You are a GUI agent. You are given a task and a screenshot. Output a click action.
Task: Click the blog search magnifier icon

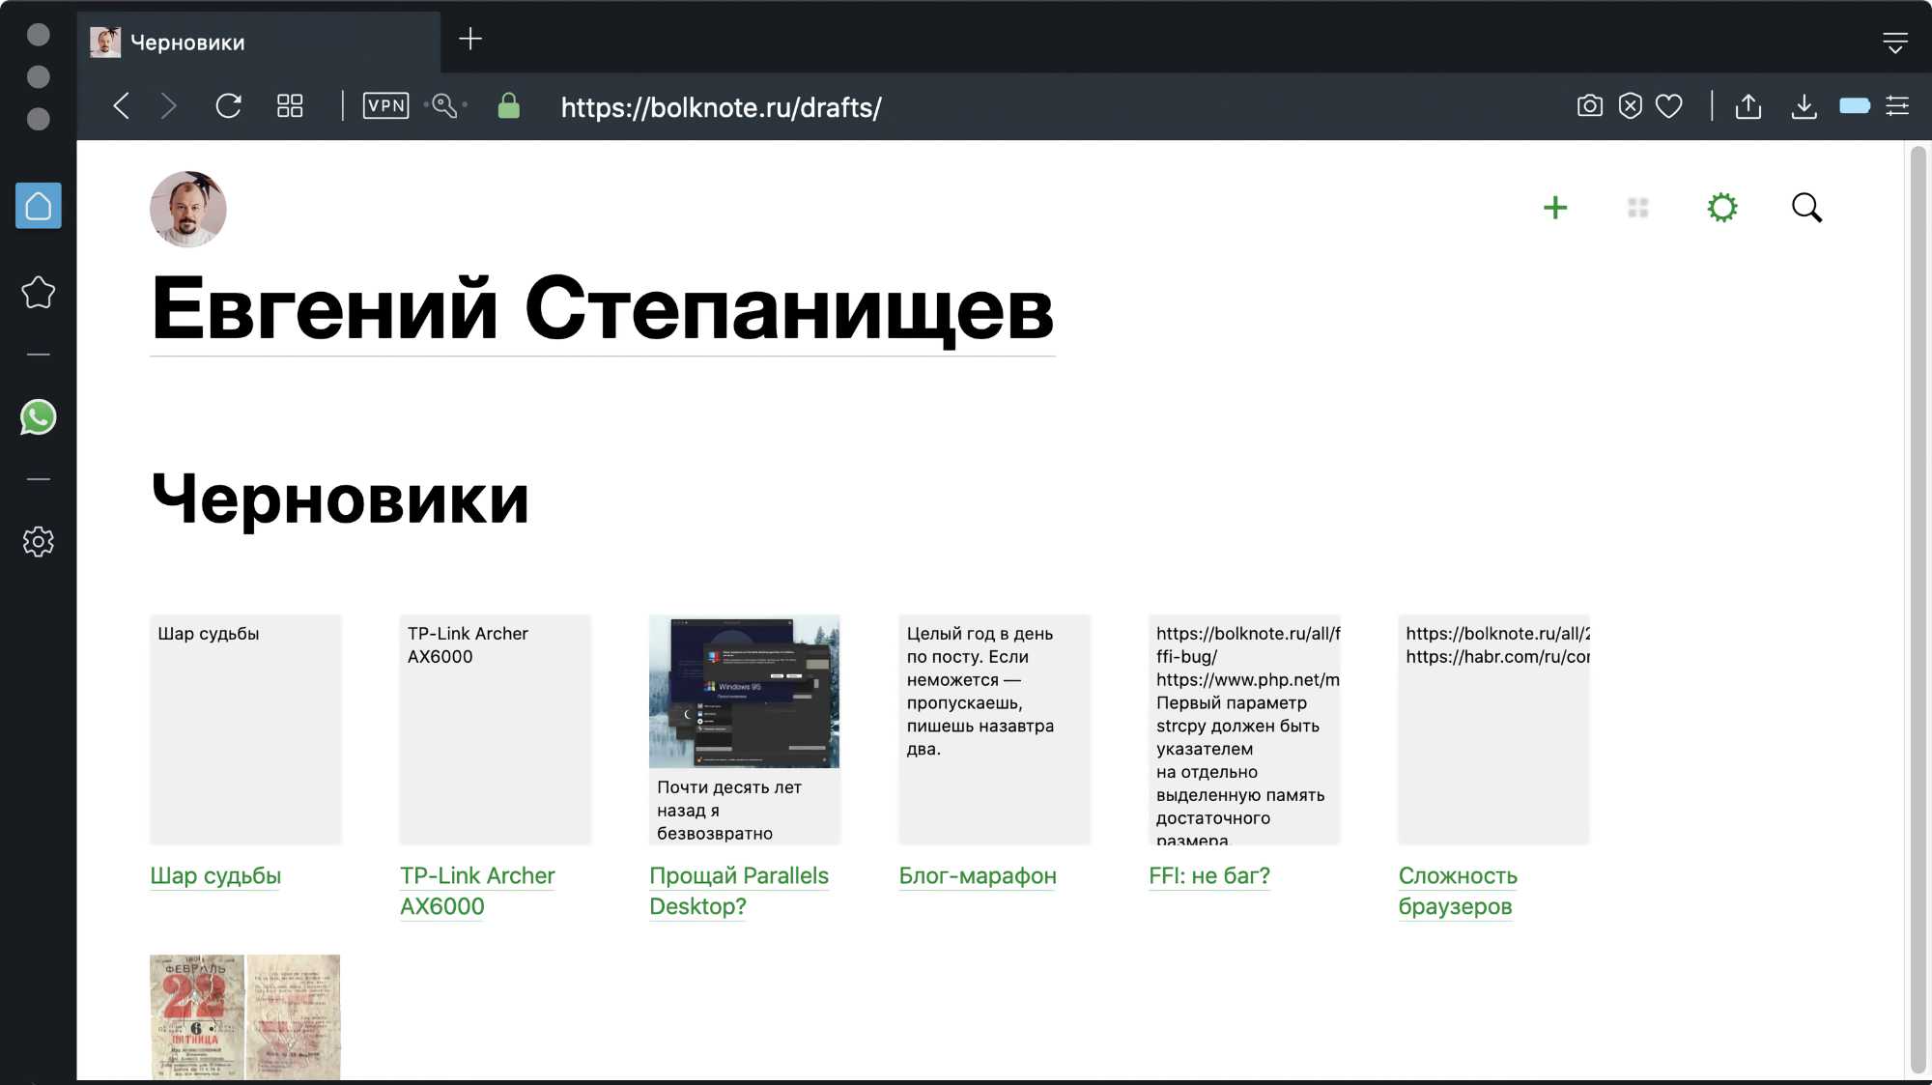tap(1806, 208)
